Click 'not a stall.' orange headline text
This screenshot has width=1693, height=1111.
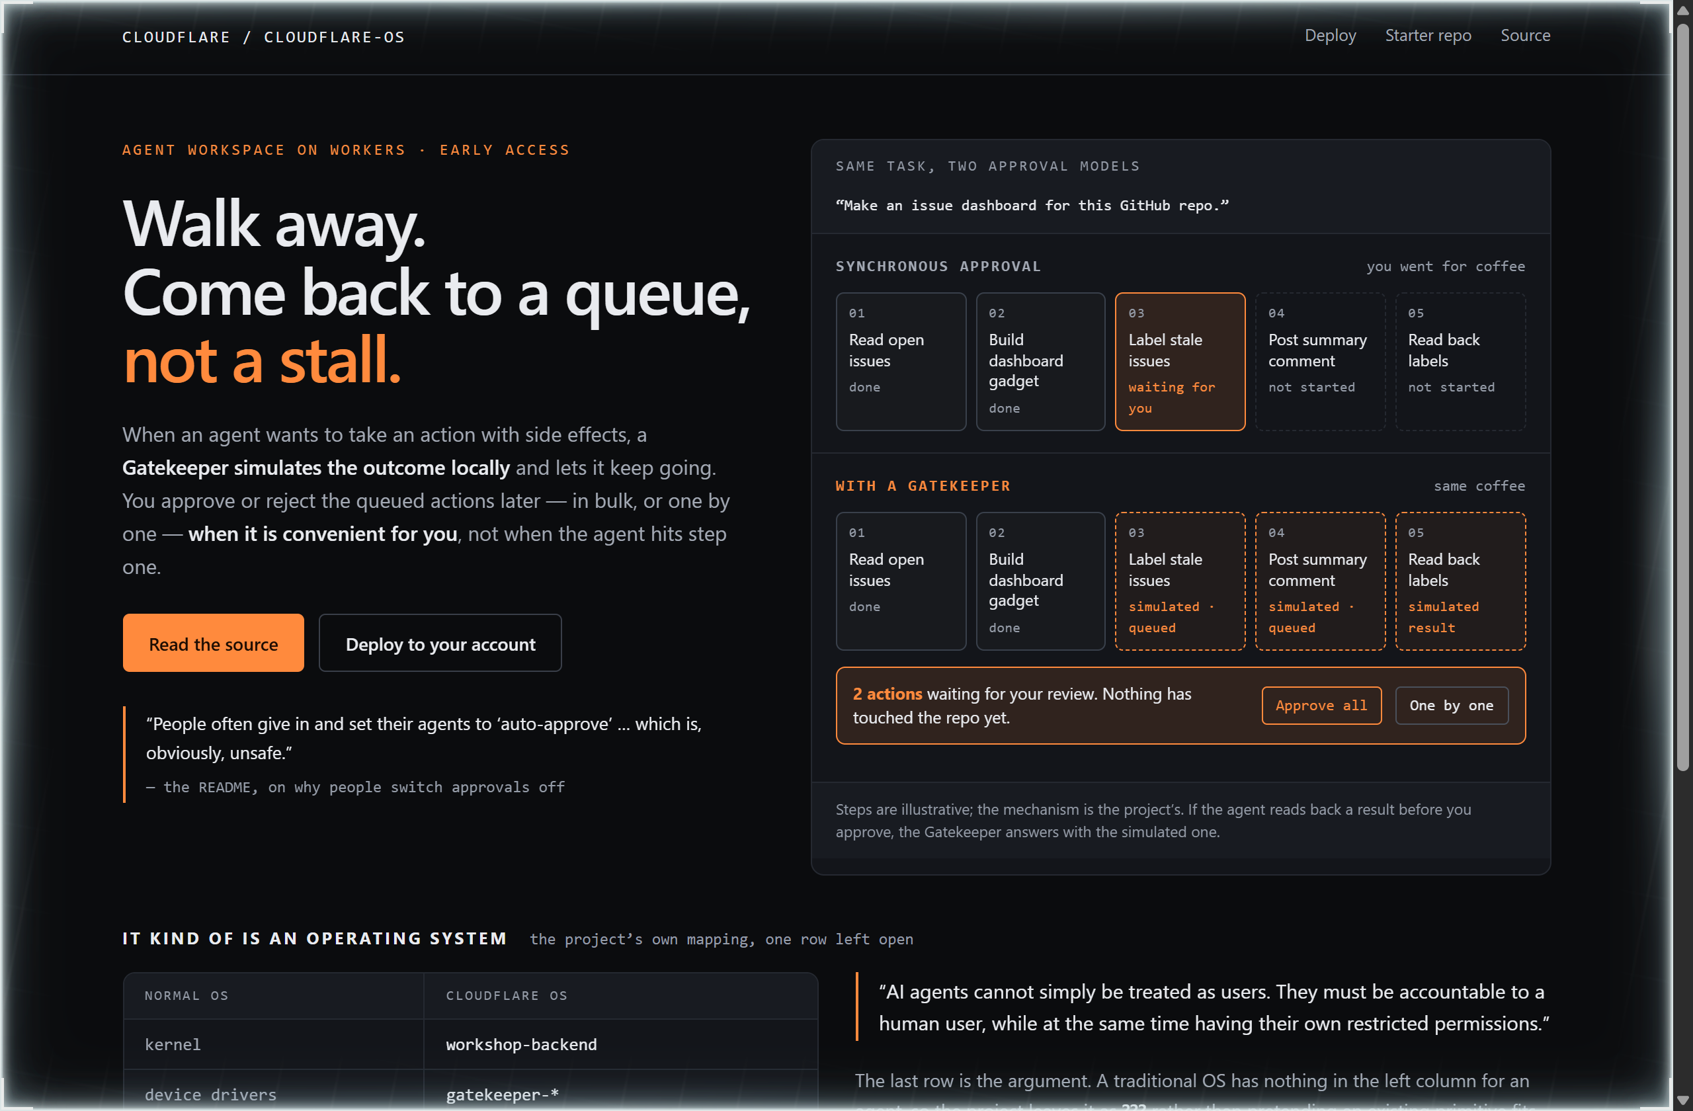click(263, 360)
